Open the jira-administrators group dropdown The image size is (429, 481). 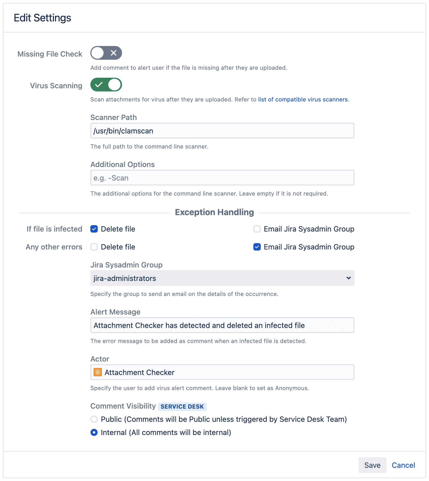222,278
